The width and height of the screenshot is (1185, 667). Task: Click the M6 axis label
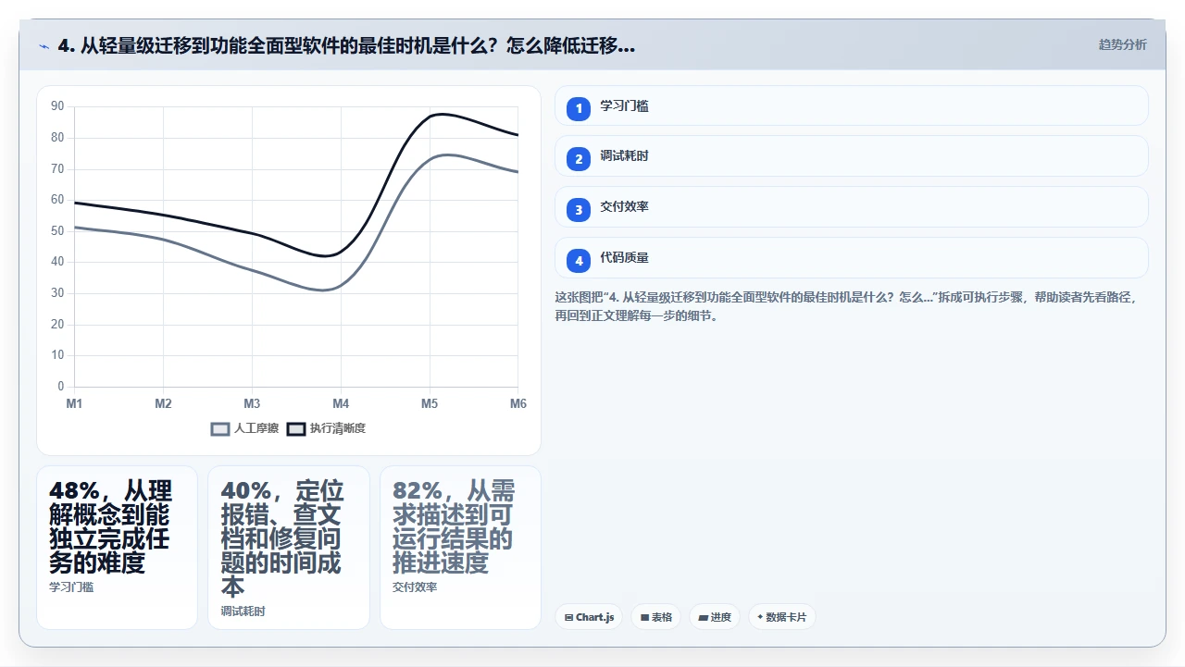(518, 403)
